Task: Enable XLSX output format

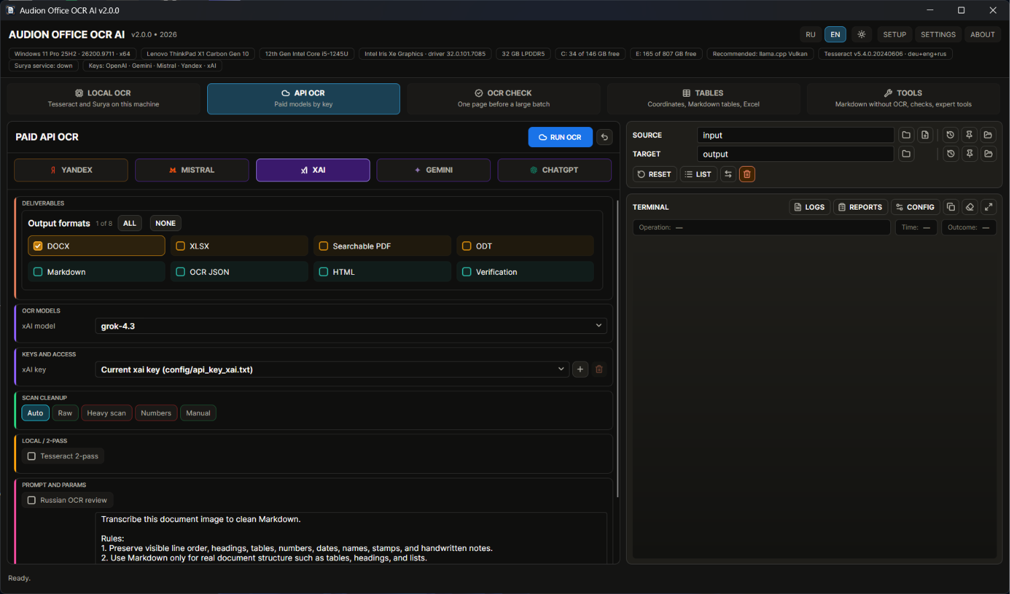Action: click(239, 246)
